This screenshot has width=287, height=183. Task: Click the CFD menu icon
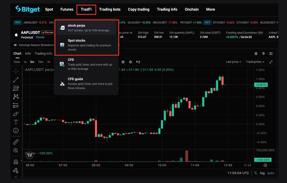click(62, 64)
